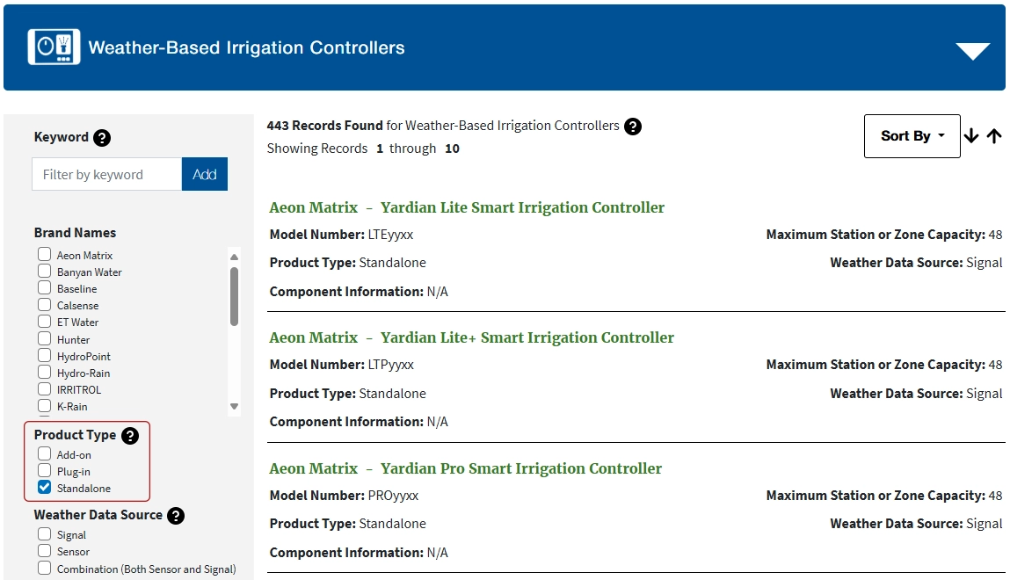Click the irrigation controller category icon
1010x580 pixels.
point(54,47)
